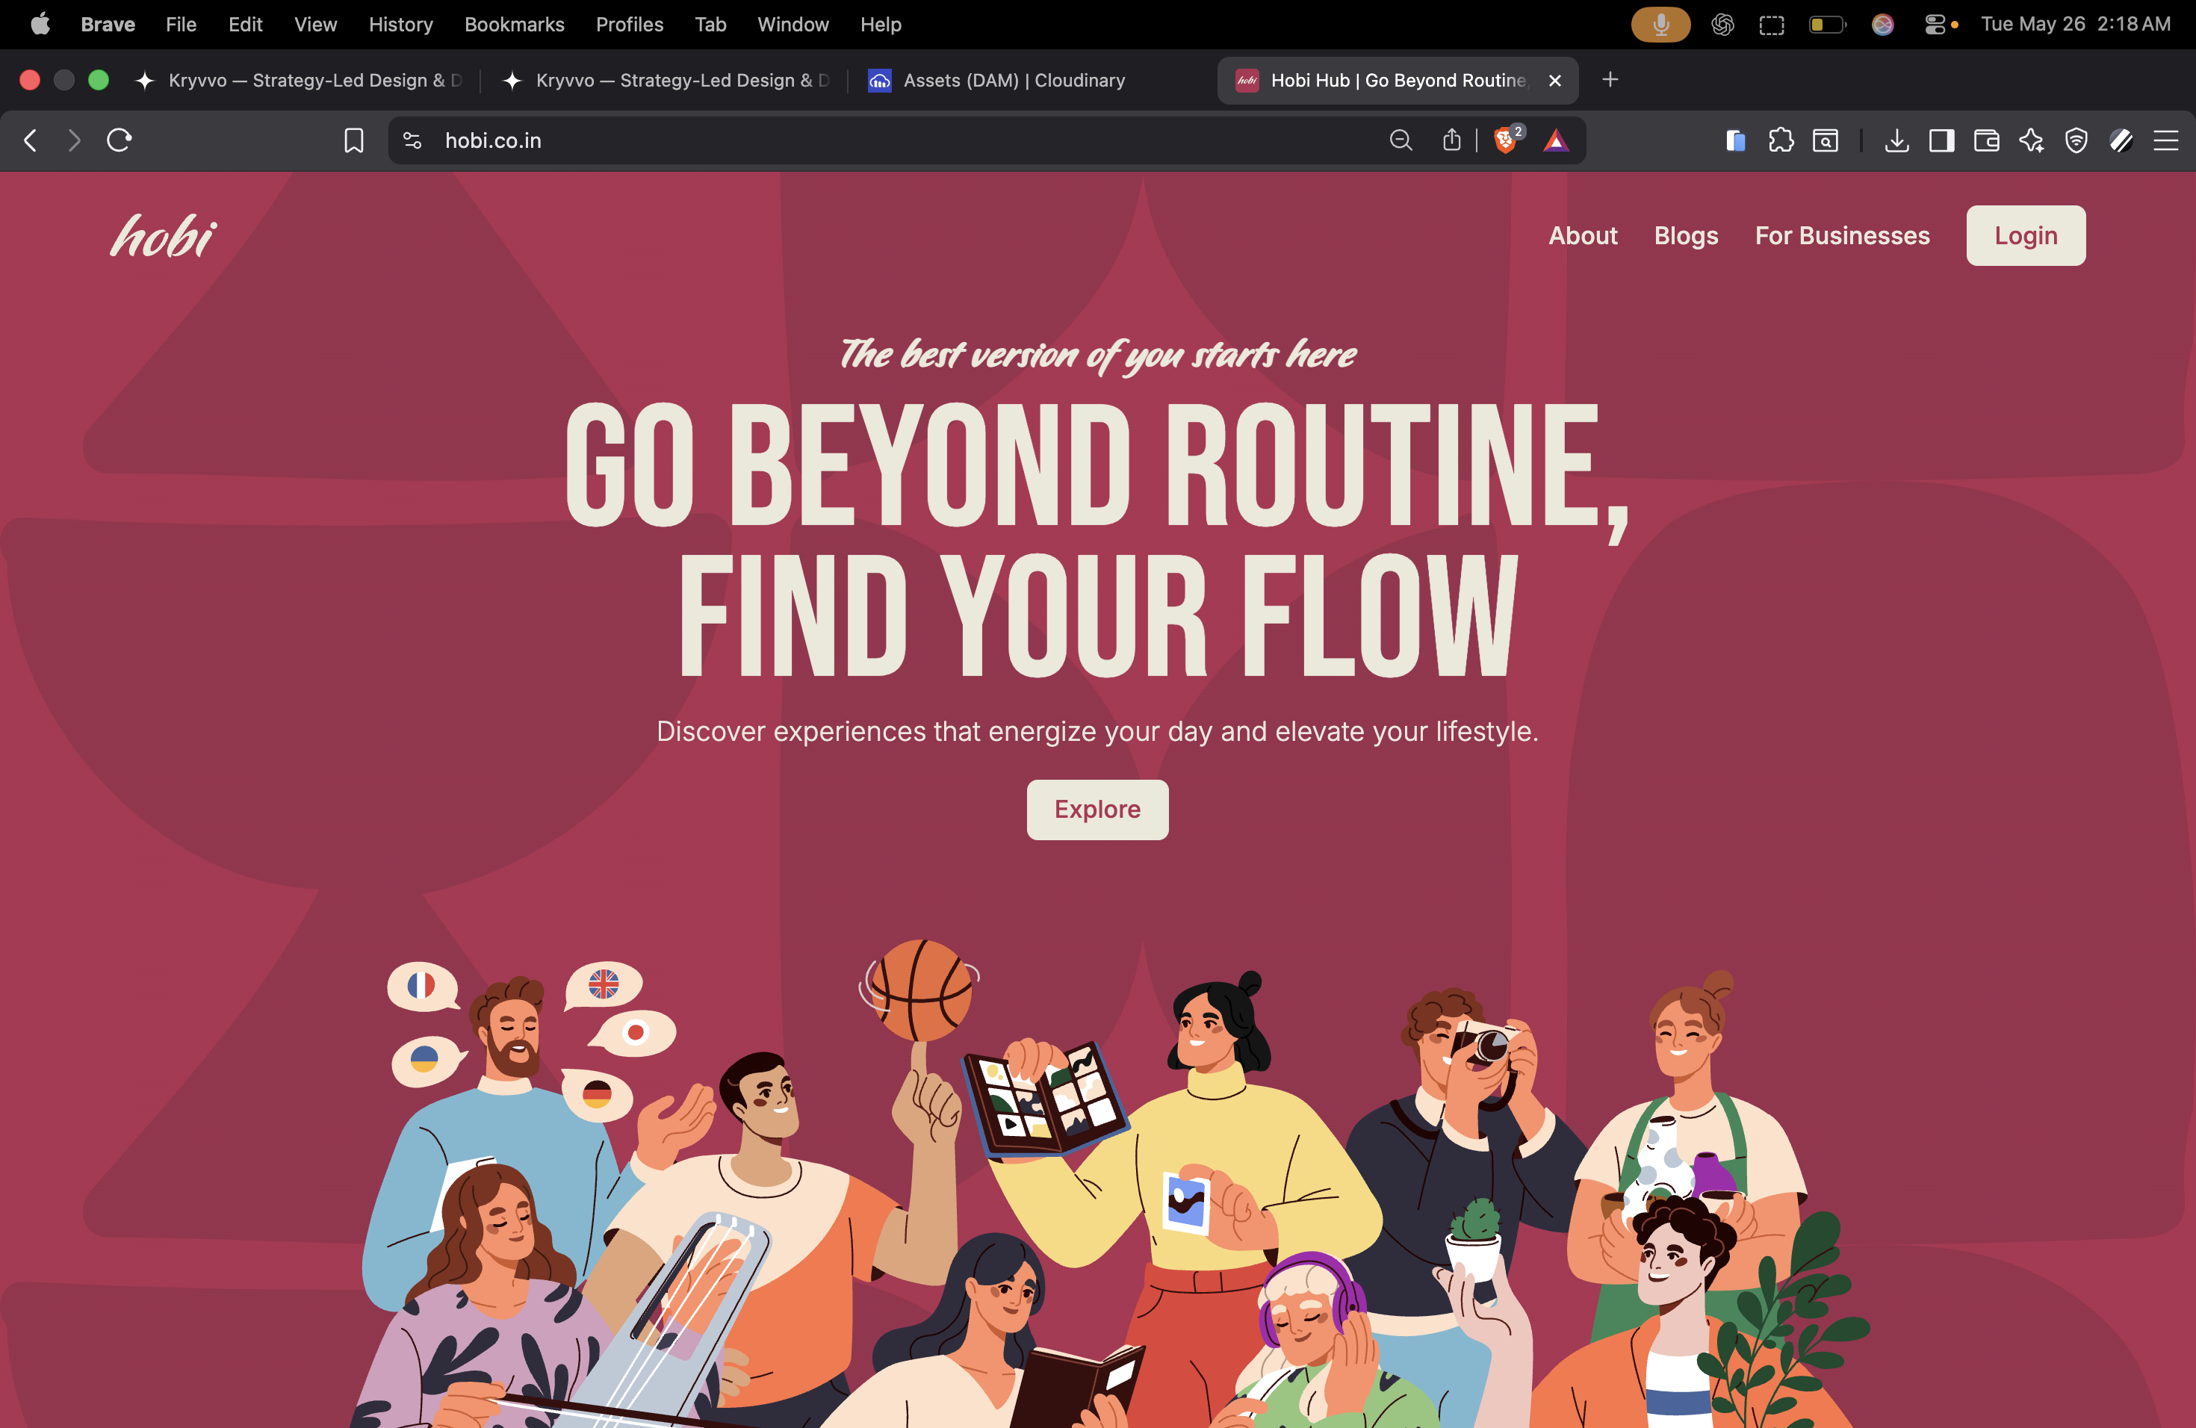Close the Hobi Hub tab
This screenshot has width=2196, height=1428.
pyautogui.click(x=1554, y=80)
